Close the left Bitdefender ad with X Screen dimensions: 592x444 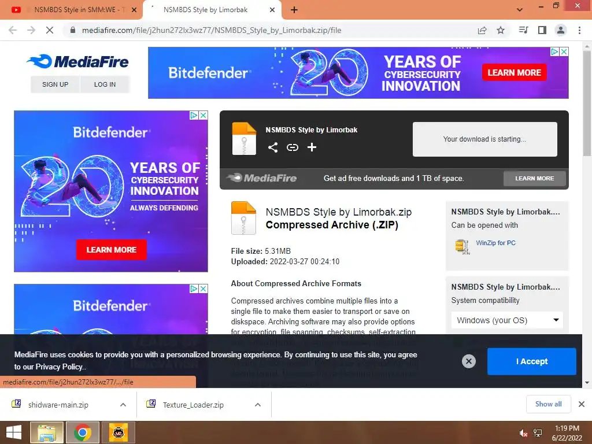[203, 115]
